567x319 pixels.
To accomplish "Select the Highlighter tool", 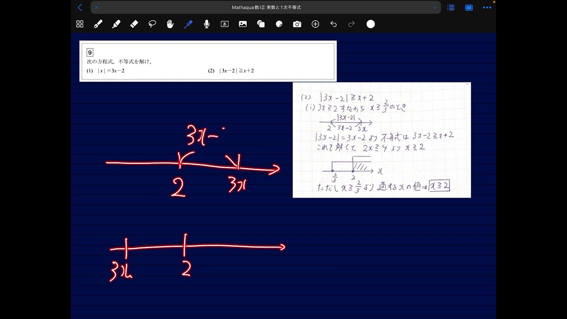I will (116, 24).
